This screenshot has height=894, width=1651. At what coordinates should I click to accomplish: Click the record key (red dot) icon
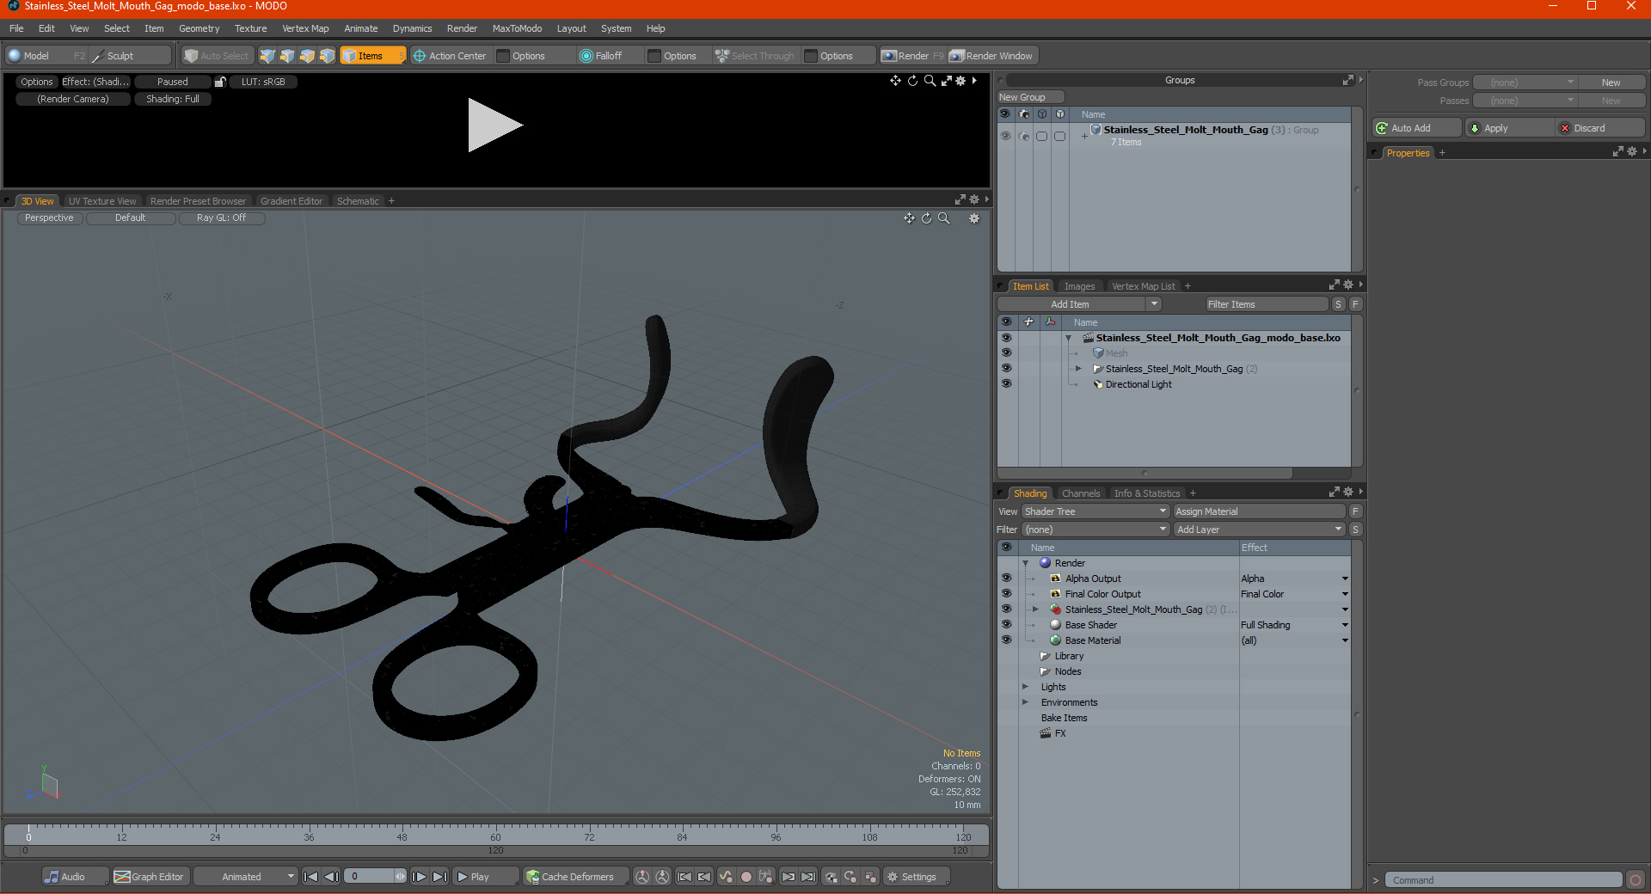pos(746,877)
